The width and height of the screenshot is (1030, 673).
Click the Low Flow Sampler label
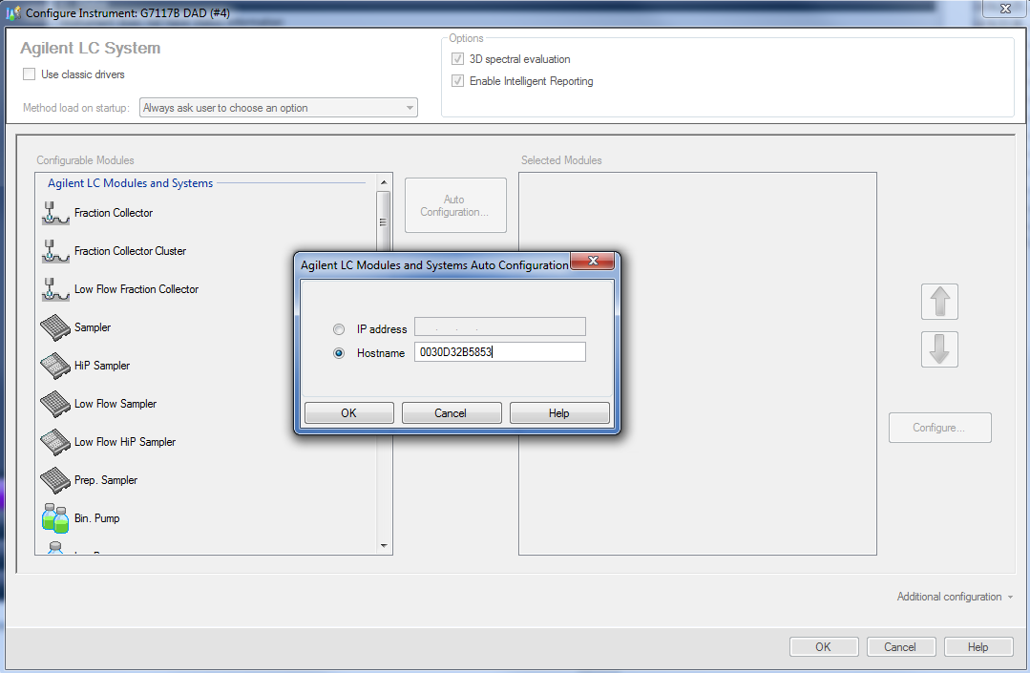(x=116, y=403)
